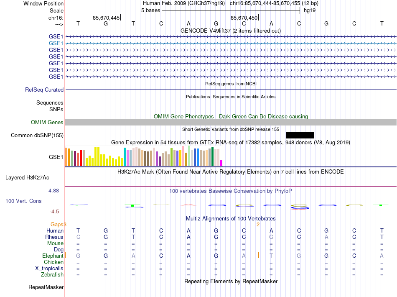Screen dimensions: 397x297
Task: Click the ---> sequence direction arrow
Action: coord(59,24)
